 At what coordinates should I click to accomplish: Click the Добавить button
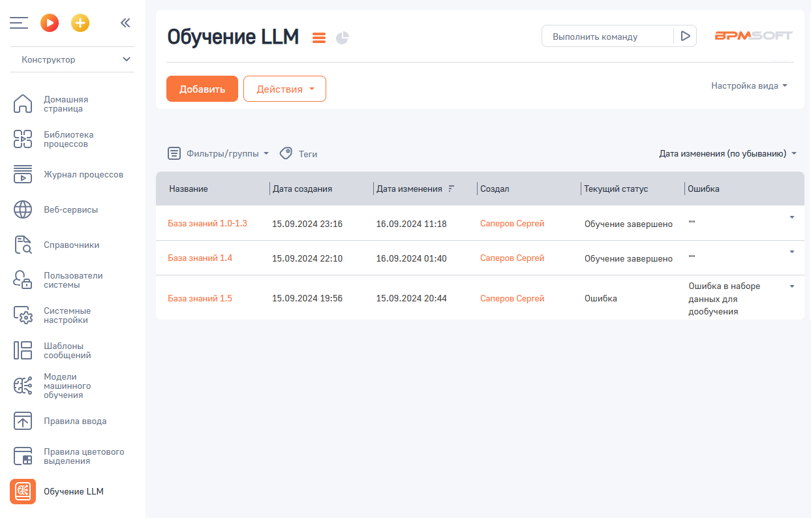point(202,89)
